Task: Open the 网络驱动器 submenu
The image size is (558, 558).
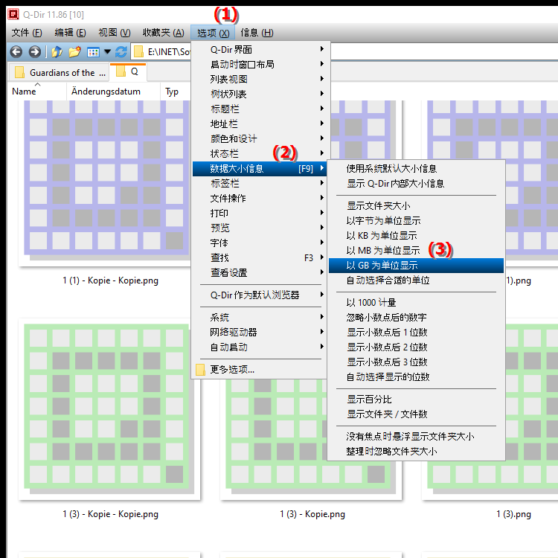Action: 261,333
